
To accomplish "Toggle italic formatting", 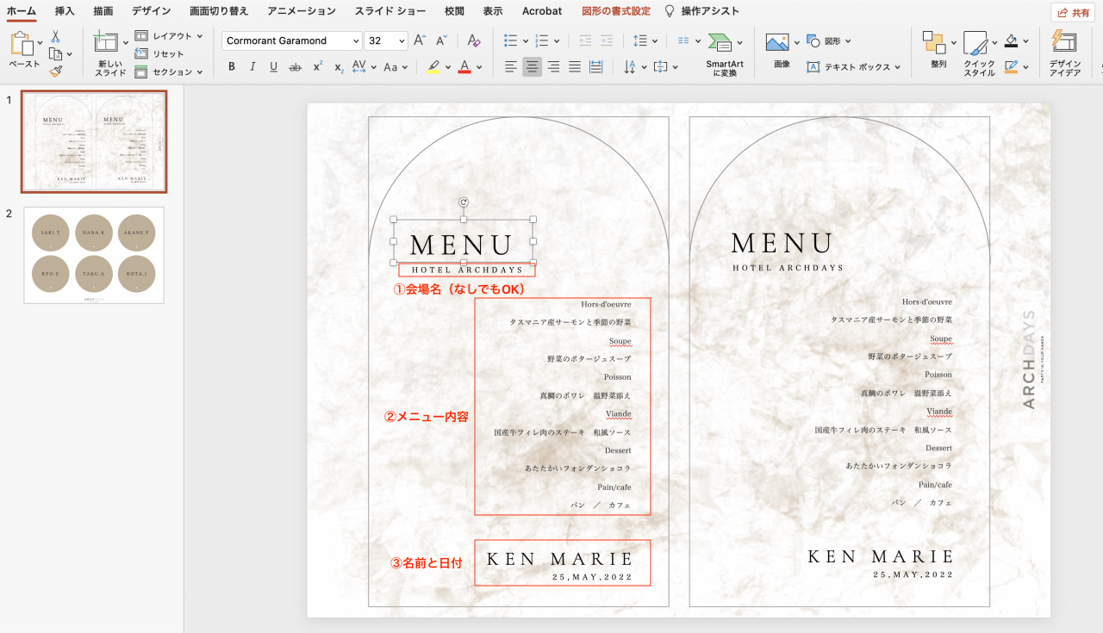I will pyautogui.click(x=252, y=65).
